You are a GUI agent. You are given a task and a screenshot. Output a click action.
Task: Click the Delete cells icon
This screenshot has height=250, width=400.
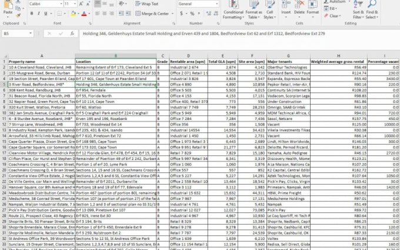pos(299,4)
